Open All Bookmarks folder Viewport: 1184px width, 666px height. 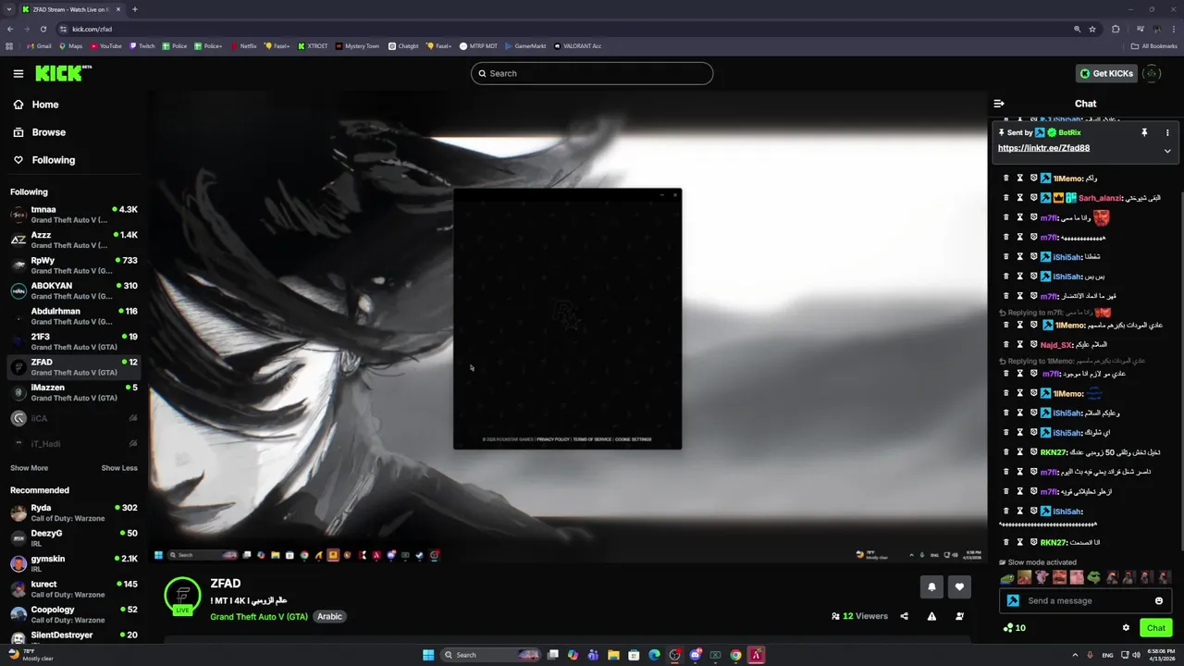1154,45
